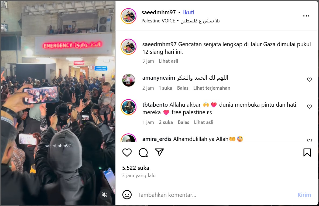Viewport: 319px width, 206px height.
Task: Like tbtabento's comment with heart
Action: point(310,107)
